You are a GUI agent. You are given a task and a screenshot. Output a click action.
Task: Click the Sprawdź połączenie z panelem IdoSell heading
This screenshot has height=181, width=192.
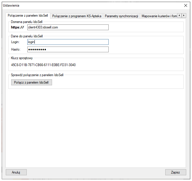[x=37, y=75]
